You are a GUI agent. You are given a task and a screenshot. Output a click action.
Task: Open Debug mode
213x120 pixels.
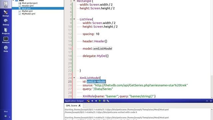6,22
